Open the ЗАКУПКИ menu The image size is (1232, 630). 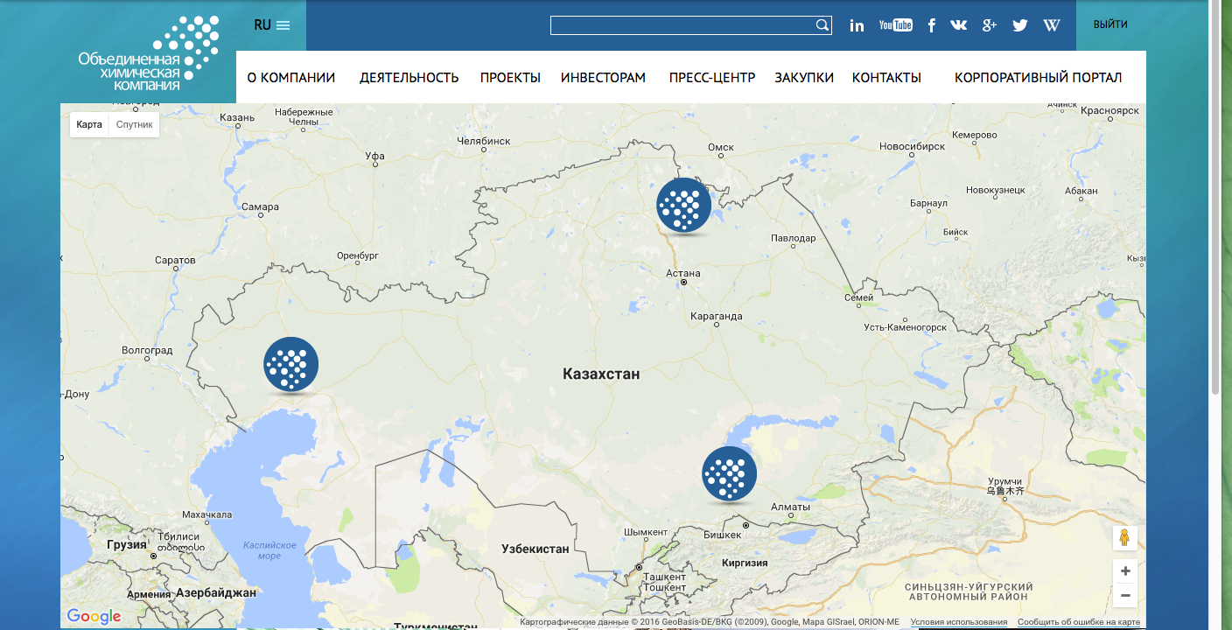click(x=804, y=78)
